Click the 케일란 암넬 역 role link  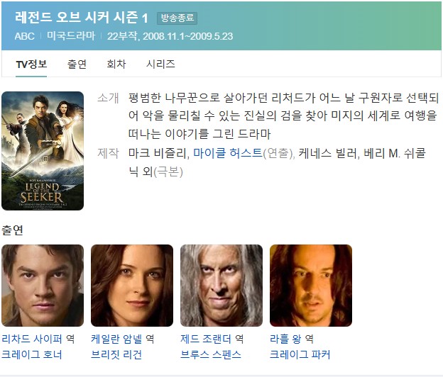tap(123, 339)
